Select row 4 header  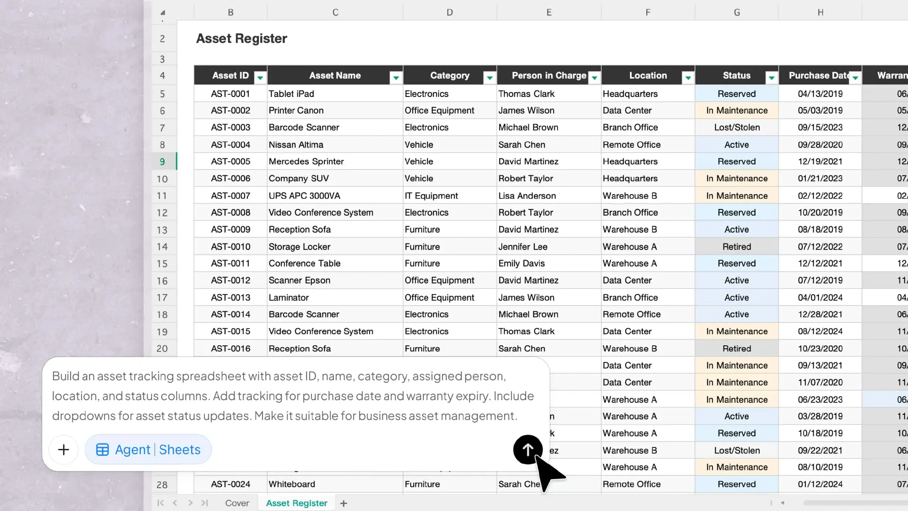point(163,75)
